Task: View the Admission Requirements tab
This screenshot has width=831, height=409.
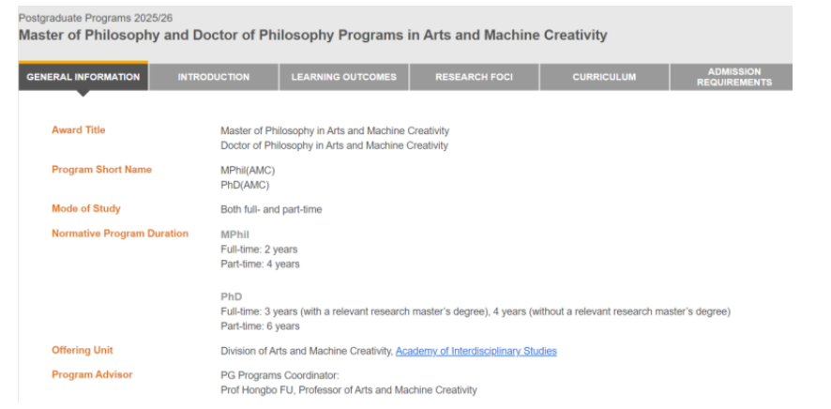Action: [x=734, y=77]
